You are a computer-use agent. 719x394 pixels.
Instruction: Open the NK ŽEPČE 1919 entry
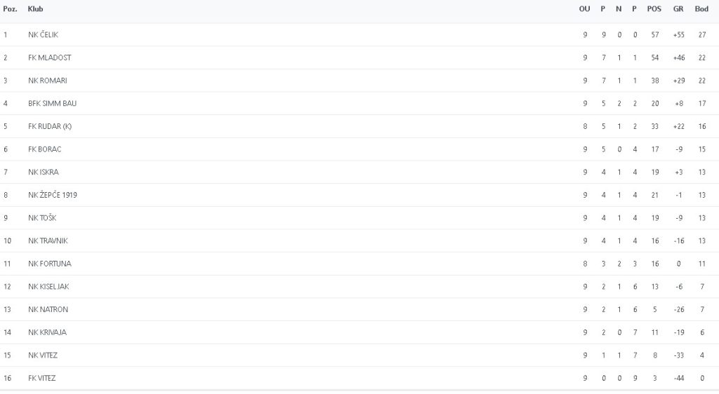pyautogui.click(x=53, y=195)
